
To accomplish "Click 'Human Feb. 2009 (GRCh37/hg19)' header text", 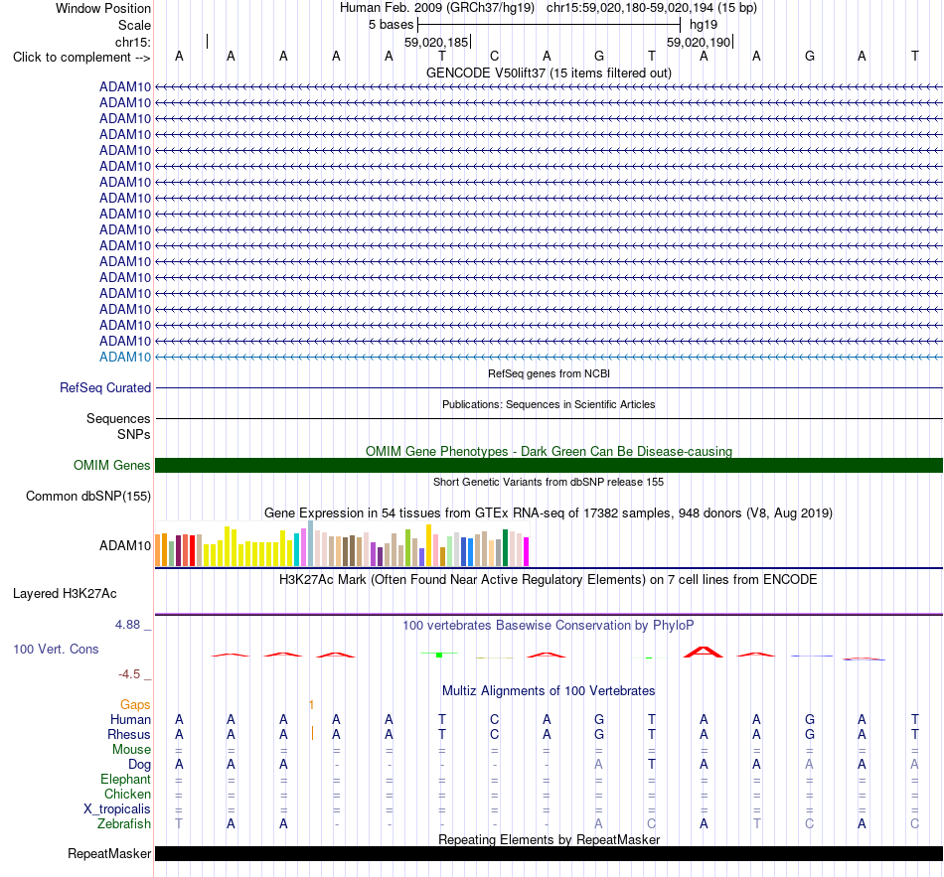I will pyautogui.click(x=437, y=8).
